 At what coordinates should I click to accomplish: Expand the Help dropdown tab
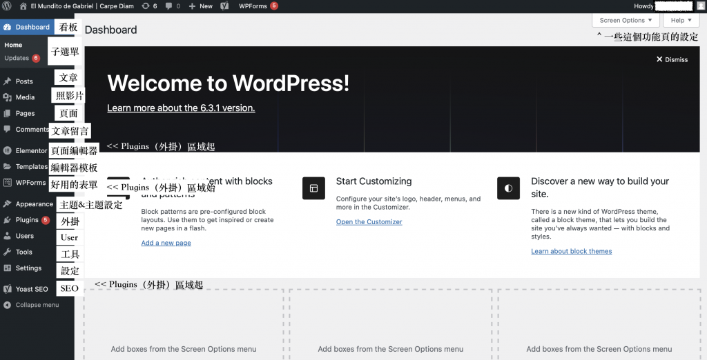pos(681,20)
